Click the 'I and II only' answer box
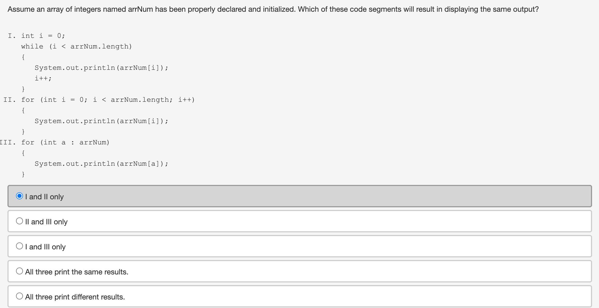 point(299,196)
